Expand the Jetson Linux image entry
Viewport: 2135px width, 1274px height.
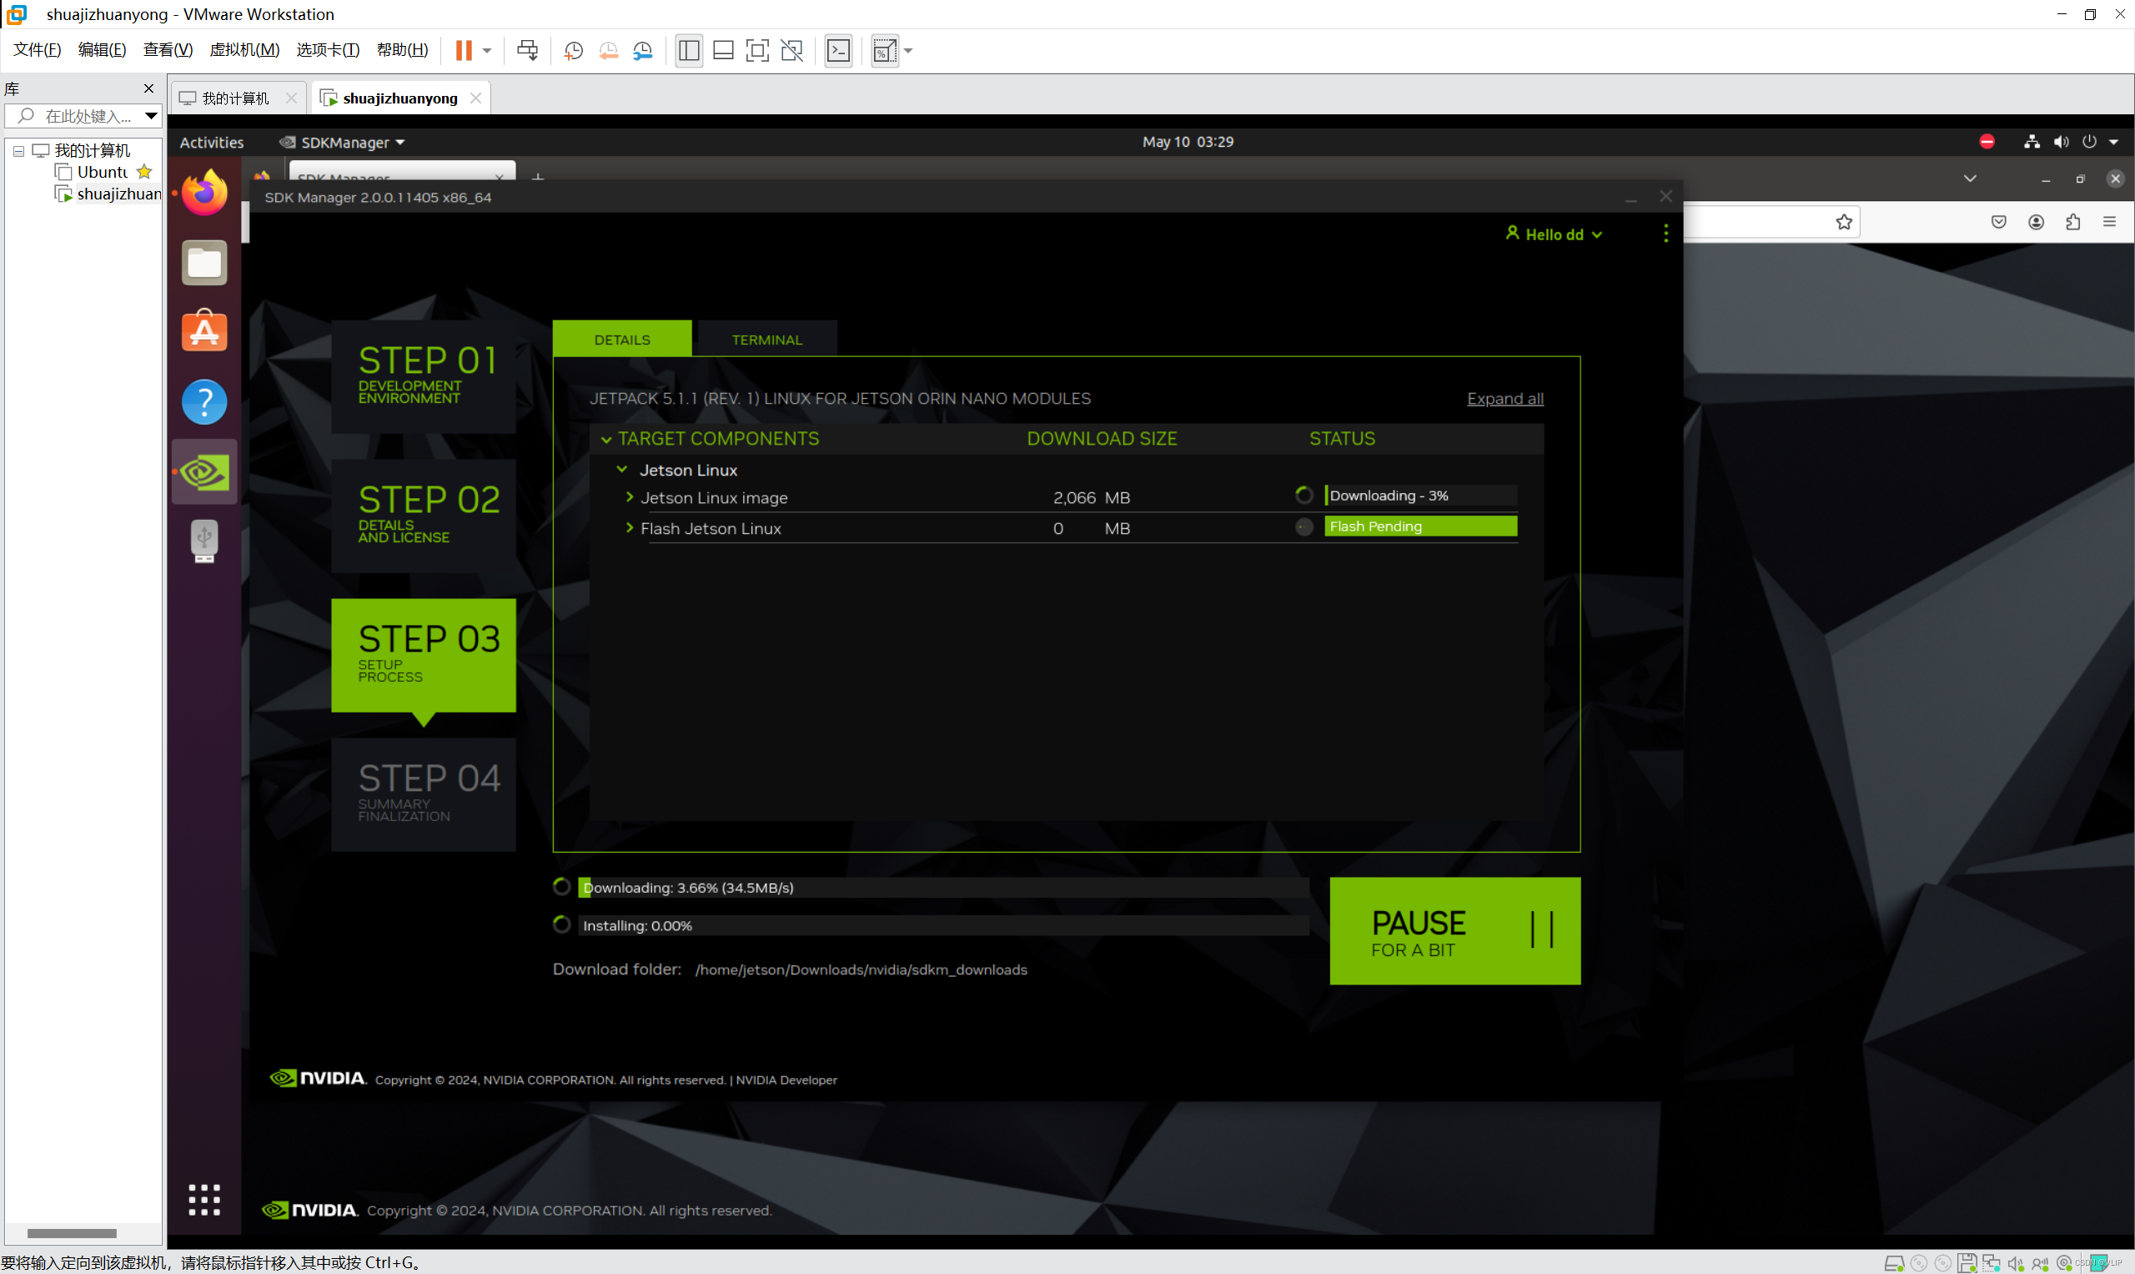tap(628, 497)
